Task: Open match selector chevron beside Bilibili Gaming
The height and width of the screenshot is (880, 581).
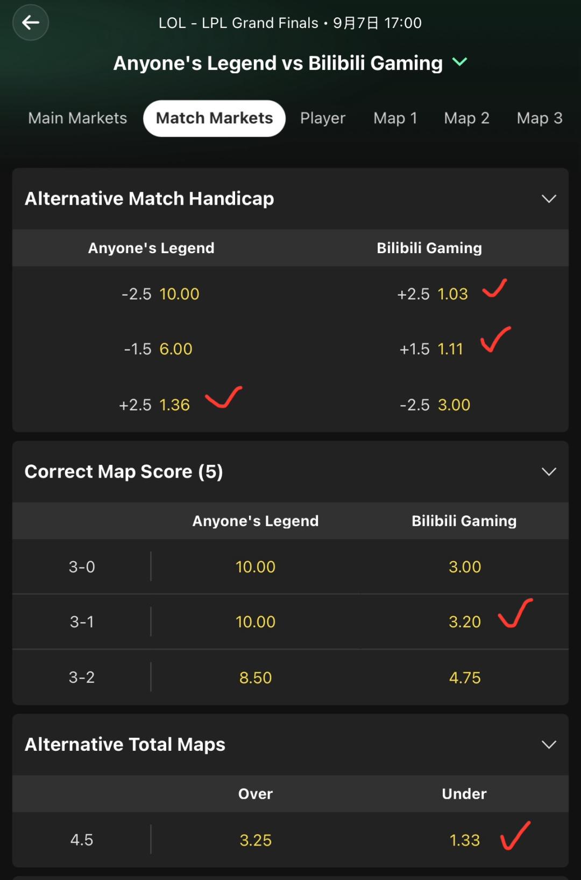Action: click(460, 62)
